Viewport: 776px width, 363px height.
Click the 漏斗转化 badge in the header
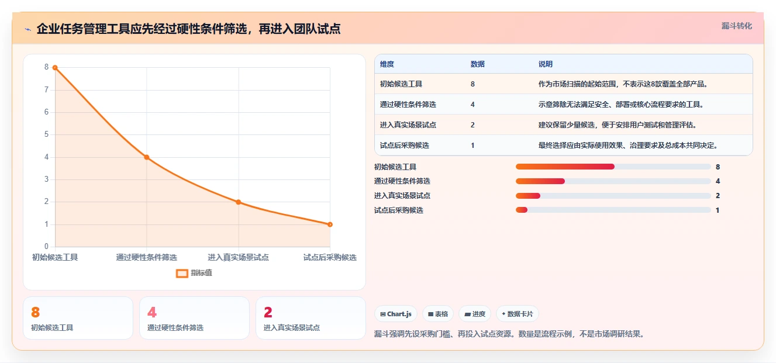(736, 26)
